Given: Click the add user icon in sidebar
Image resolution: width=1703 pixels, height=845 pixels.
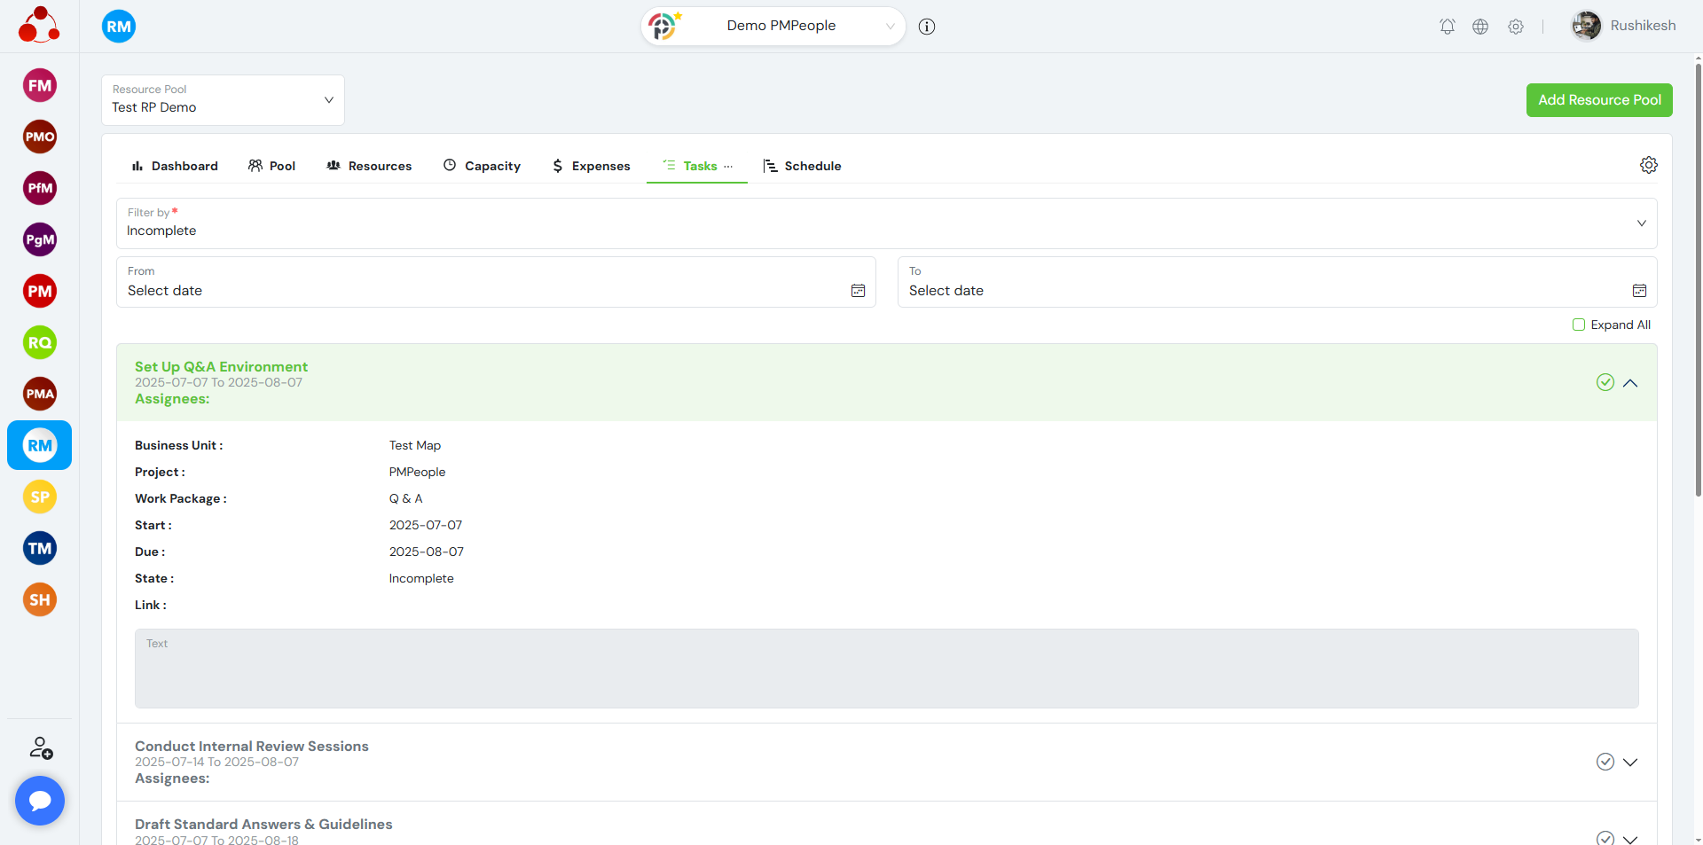Looking at the screenshot, I should coord(41,748).
